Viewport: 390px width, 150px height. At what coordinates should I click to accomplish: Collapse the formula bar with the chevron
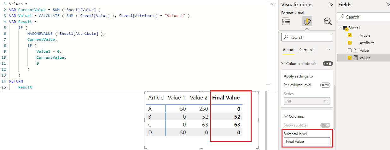(273, 4)
